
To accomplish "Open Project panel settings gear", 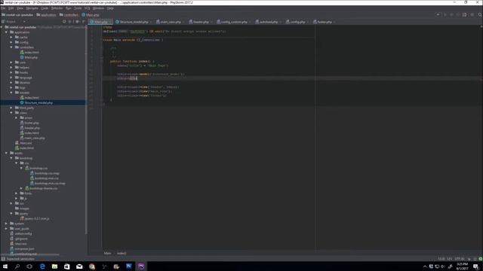I will point(77,22).
